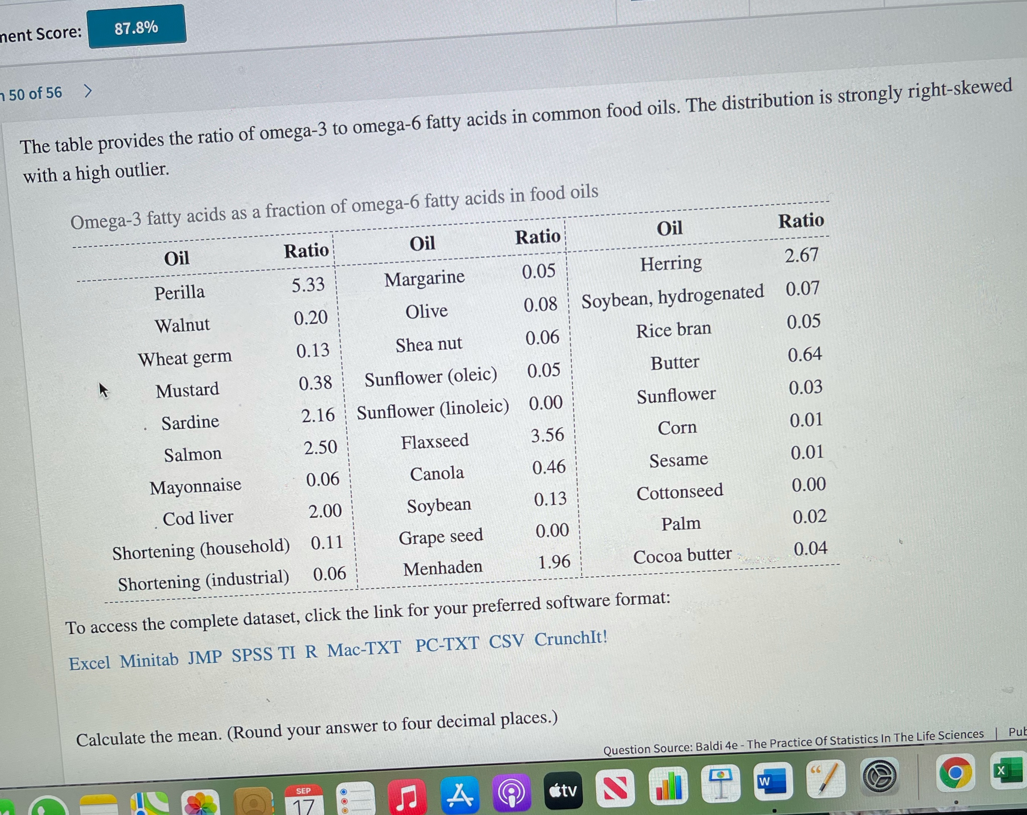This screenshot has height=815, width=1027.
Task: Click the 'Wheat germ' oil name cell
Action: point(185,358)
